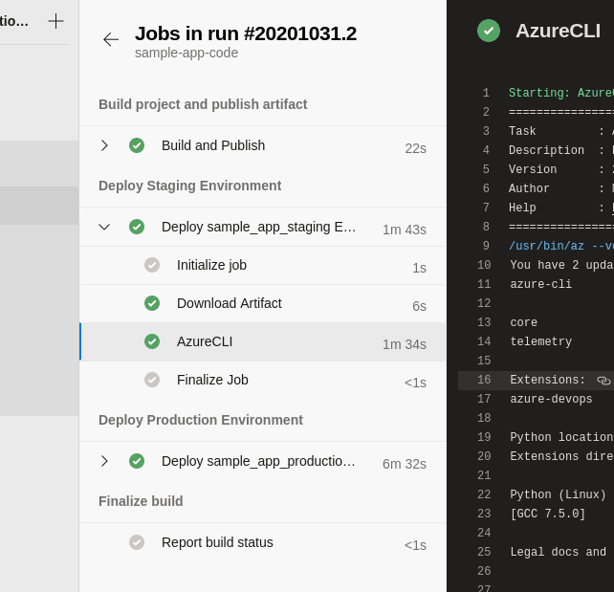614x592 pixels.
Task: Click log line 16 Extensions text
Action: (x=547, y=380)
